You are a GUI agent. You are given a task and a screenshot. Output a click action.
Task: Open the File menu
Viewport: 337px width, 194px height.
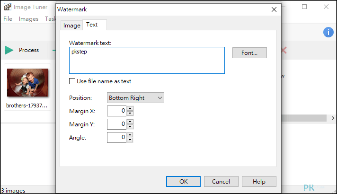8,19
